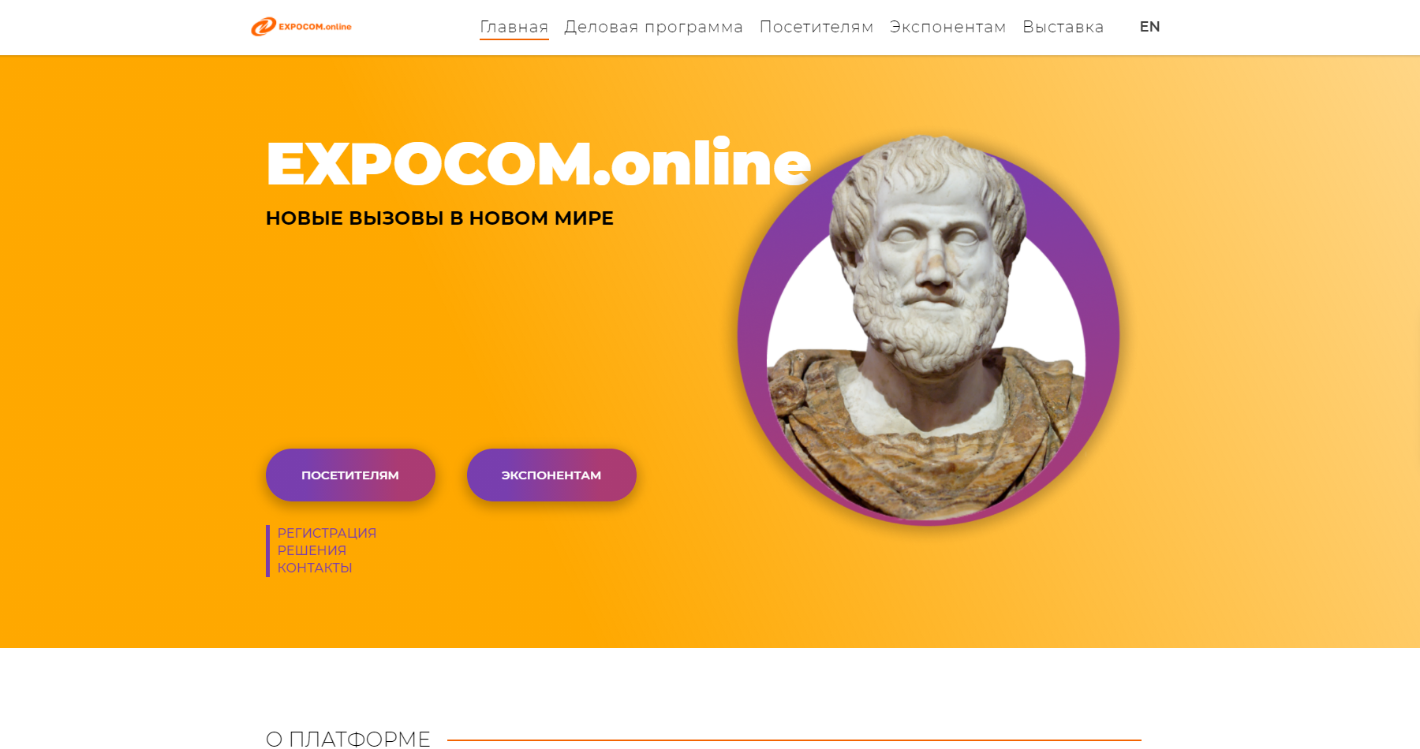
Task: Click the purple vertical bar beside РЕШЕНИЯ
Action: (x=268, y=551)
